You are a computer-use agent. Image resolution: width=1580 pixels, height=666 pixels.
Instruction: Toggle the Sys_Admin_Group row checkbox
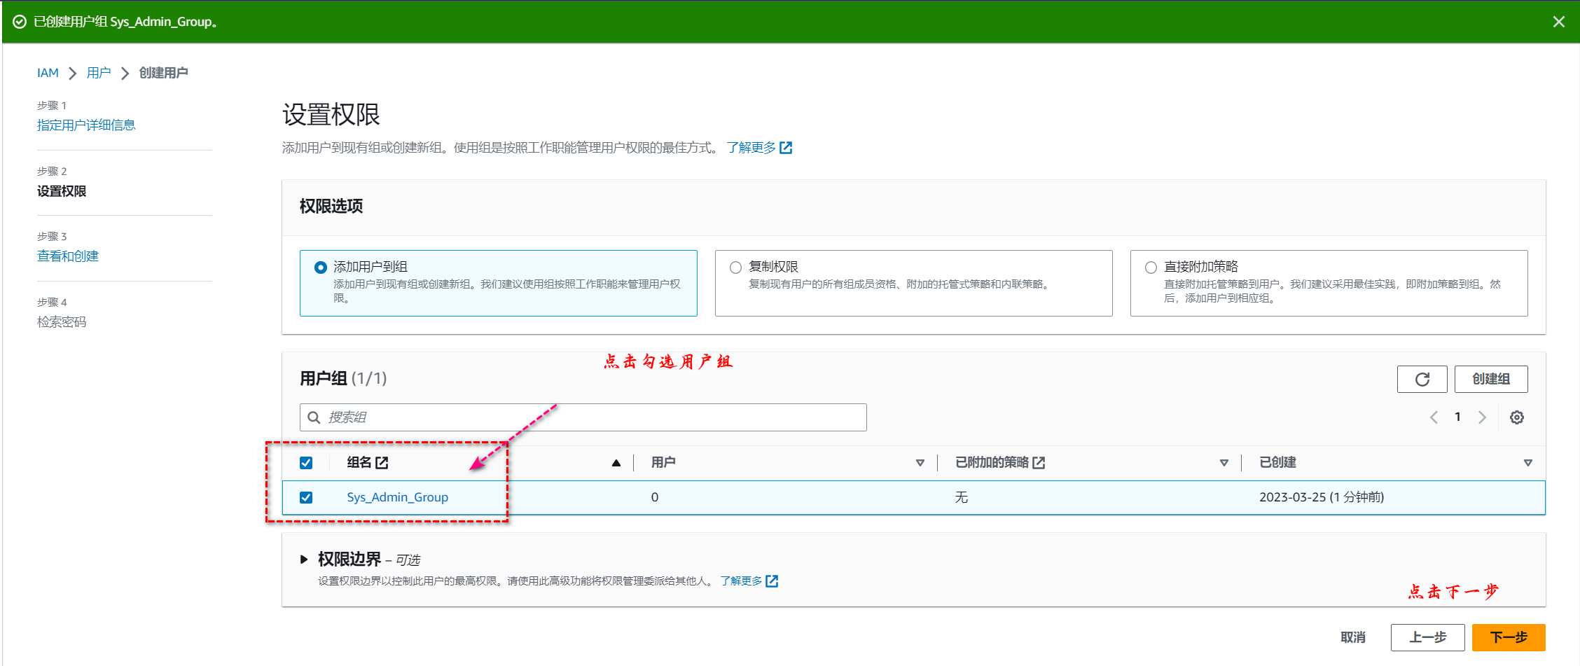click(x=306, y=497)
